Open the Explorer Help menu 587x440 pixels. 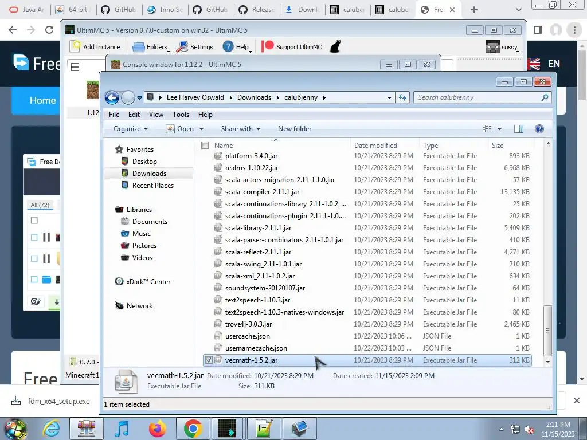coord(205,115)
